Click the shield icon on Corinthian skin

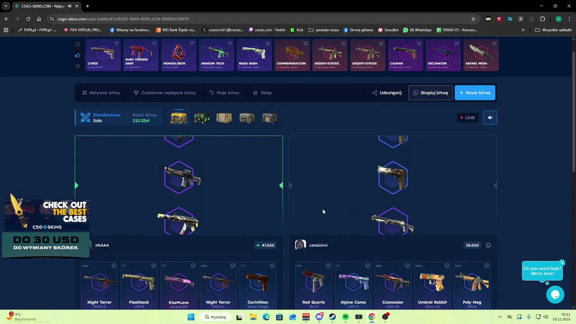[272, 266]
